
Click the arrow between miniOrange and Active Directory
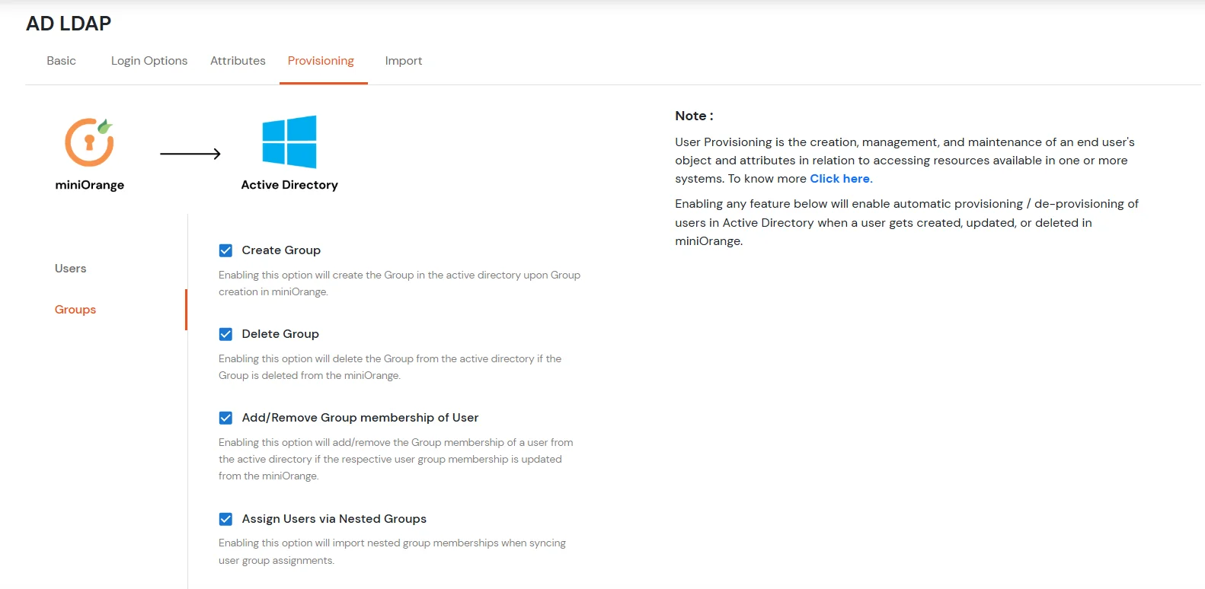[x=190, y=154]
